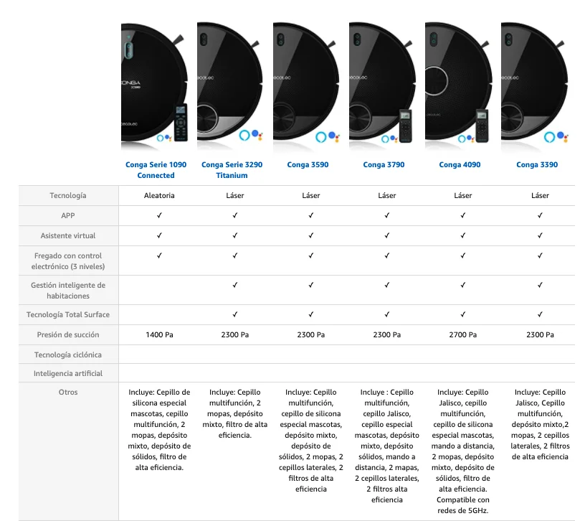585x521 pixels.
Task: Click Gestión inteligente checkmark for Conga 4090
Action: pos(463,286)
